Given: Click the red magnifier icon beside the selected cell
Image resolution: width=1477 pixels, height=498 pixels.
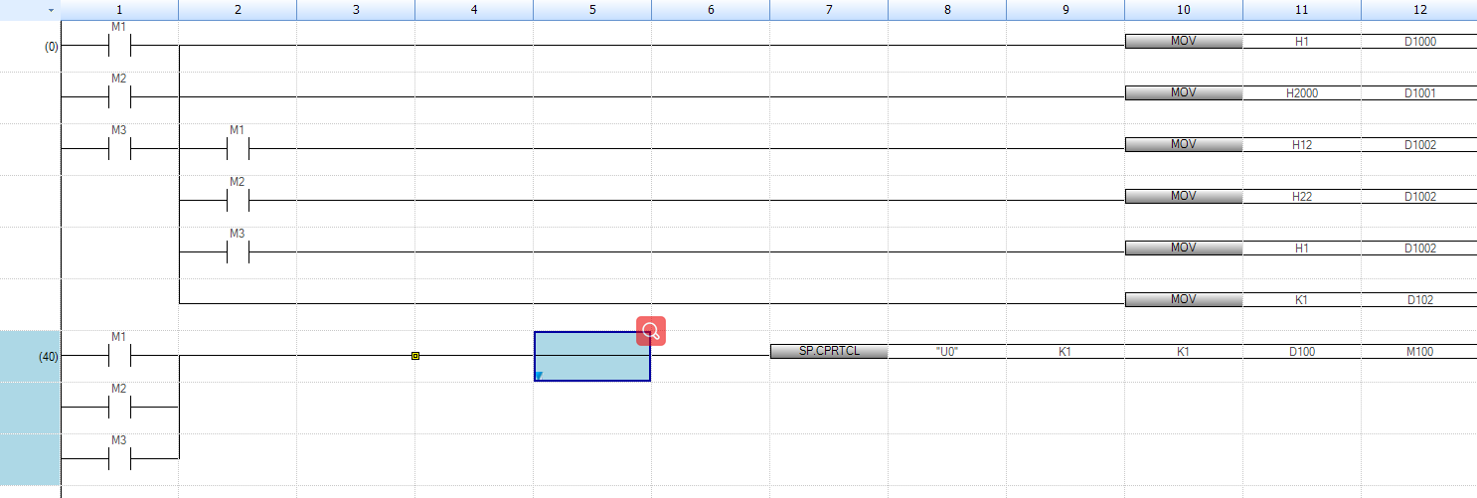Looking at the screenshot, I should pyautogui.click(x=651, y=331).
